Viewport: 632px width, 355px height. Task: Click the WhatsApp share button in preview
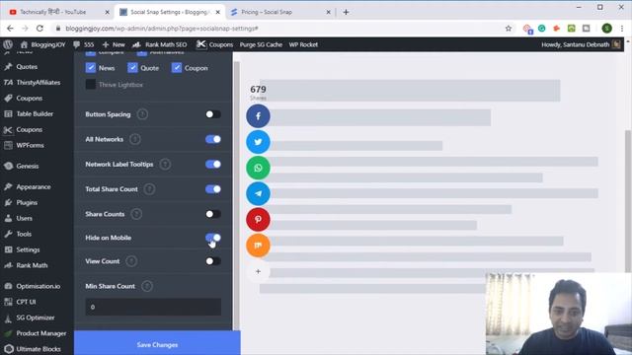tap(258, 168)
